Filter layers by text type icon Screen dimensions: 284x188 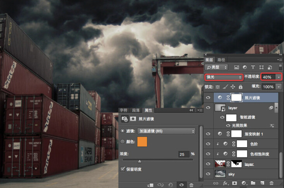(x=253, y=67)
